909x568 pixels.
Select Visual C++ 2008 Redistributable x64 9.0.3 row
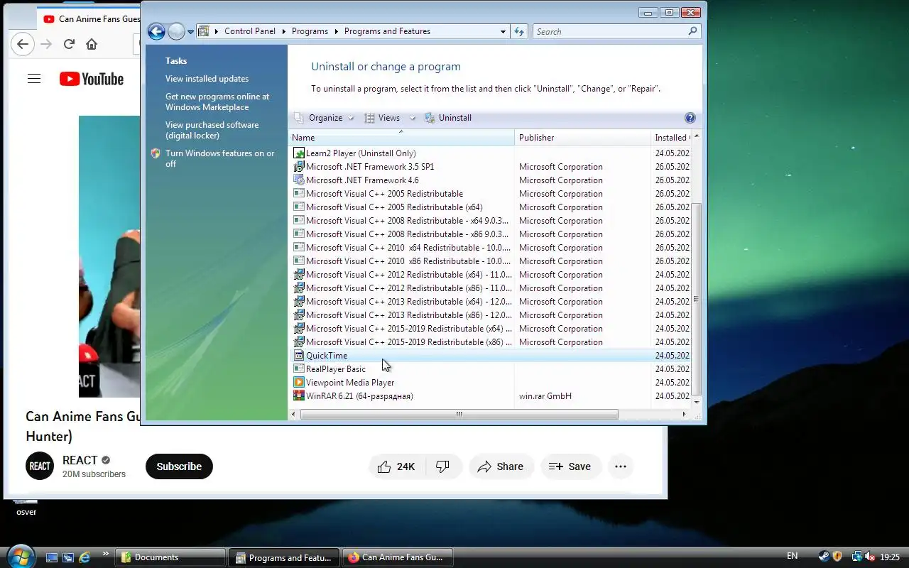click(x=489, y=221)
